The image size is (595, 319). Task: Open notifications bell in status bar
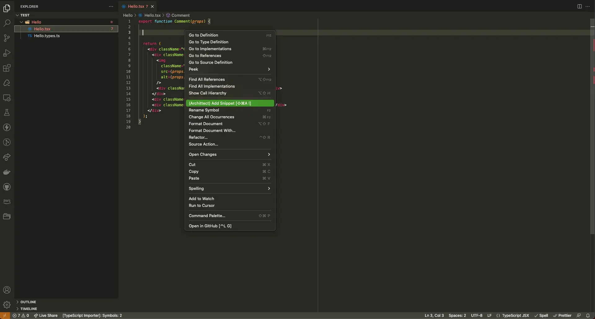pyautogui.click(x=588, y=316)
